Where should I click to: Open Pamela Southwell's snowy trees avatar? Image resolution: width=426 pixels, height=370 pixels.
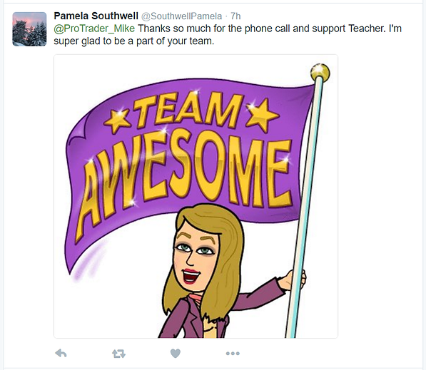pyautogui.click(x=29, y=29)
